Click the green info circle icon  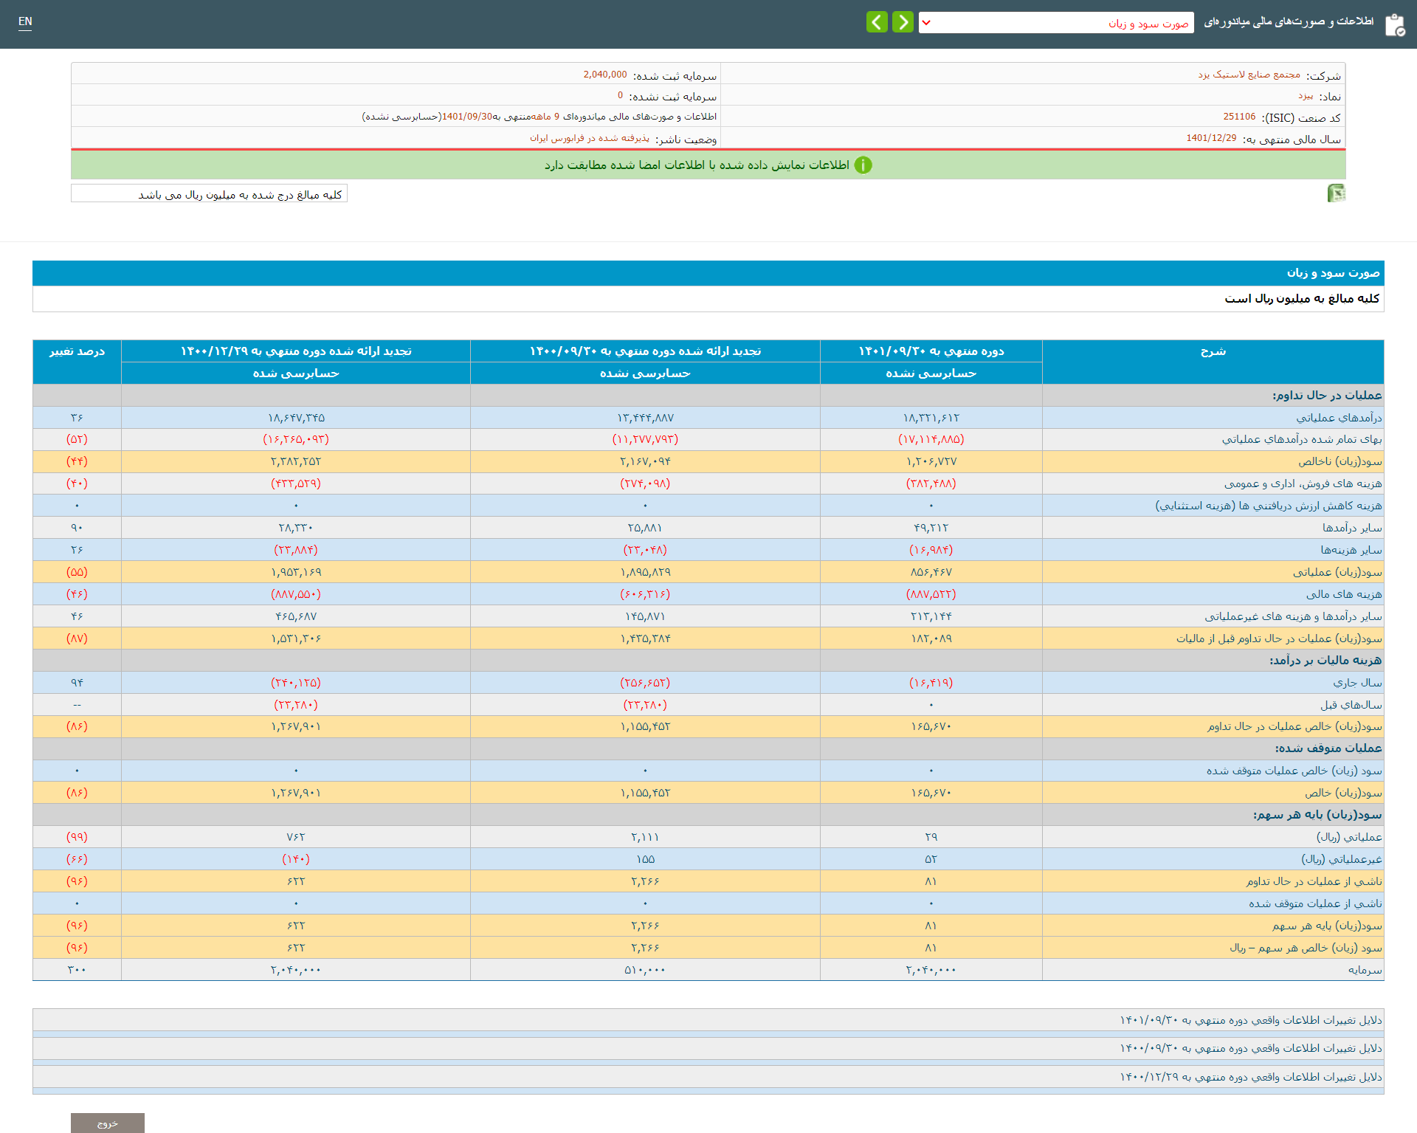863,165
